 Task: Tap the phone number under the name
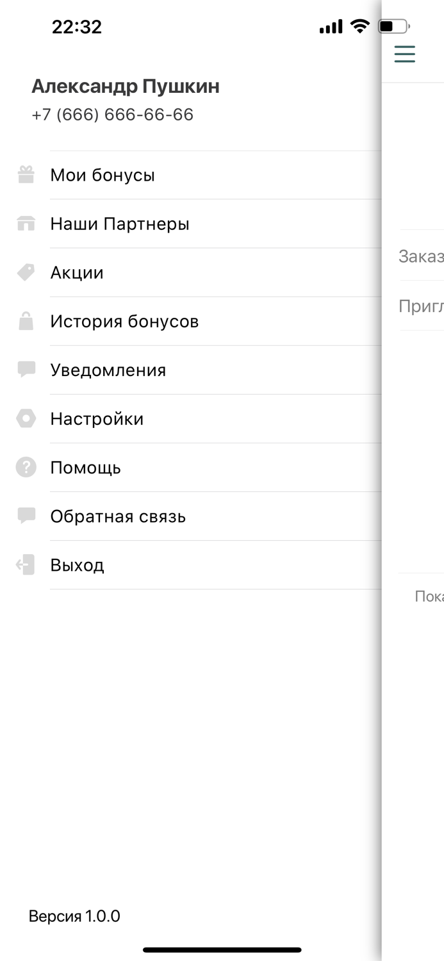(112, 114)
